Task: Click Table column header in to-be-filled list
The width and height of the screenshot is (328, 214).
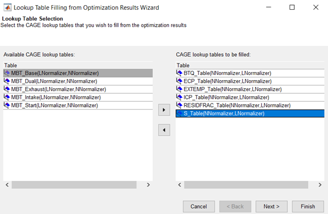Action: click(x=250, y=65)
